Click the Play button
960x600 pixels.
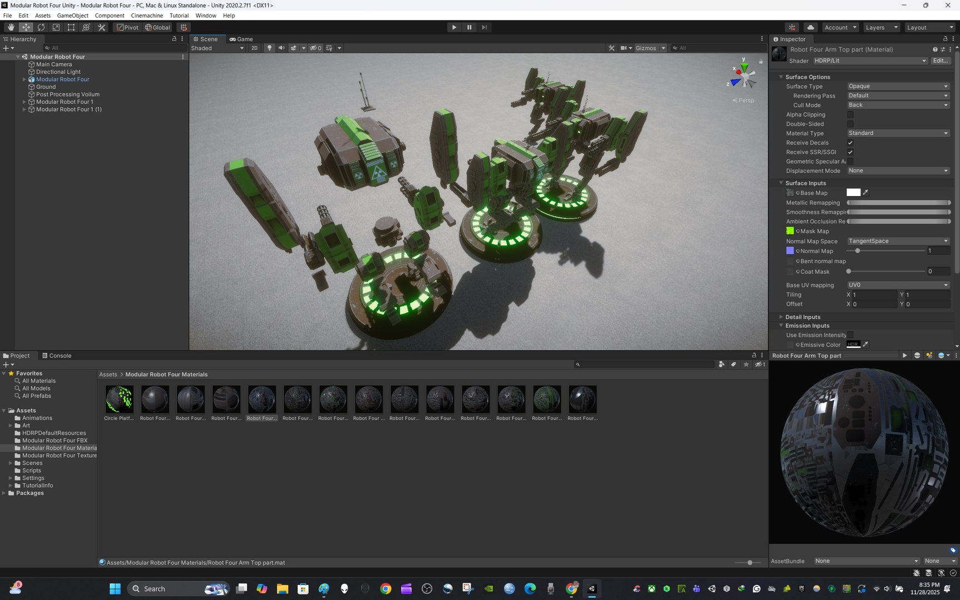[454, 27]
